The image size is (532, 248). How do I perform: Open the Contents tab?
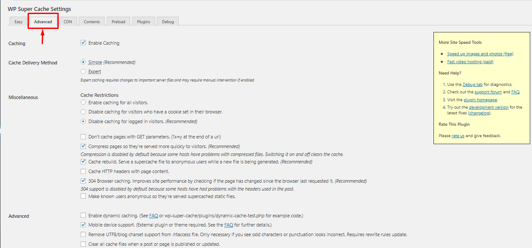click(92, 21)
